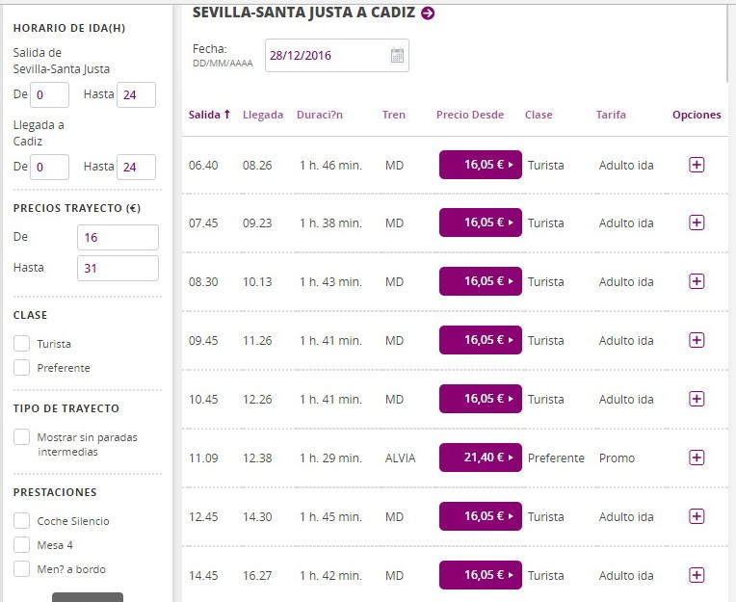The image size is (736, 602).
Task: Open the 21,40 € price dropdown
Action: coord(480,458)
